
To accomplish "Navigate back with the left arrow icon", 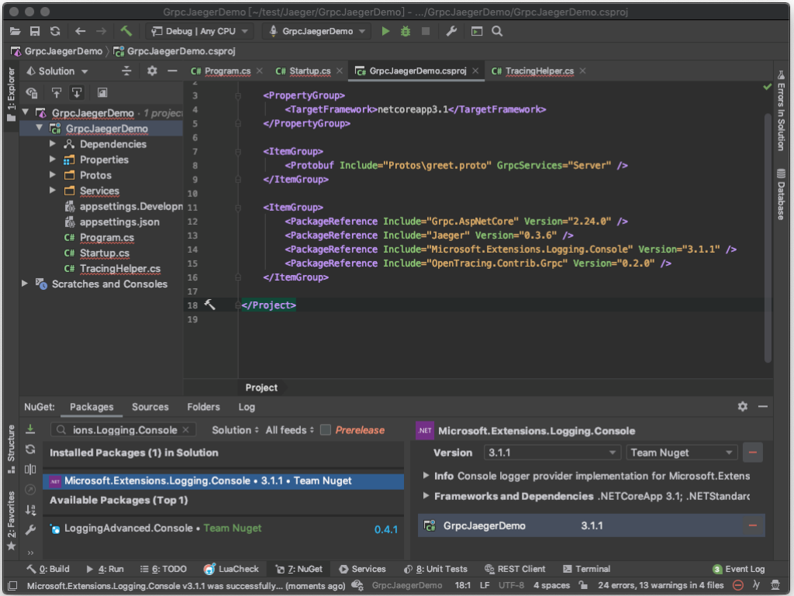I will (x=80, y=31).
